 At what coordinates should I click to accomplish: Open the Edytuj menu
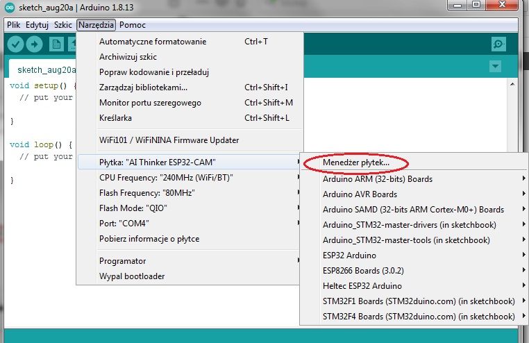click(37, 25)
